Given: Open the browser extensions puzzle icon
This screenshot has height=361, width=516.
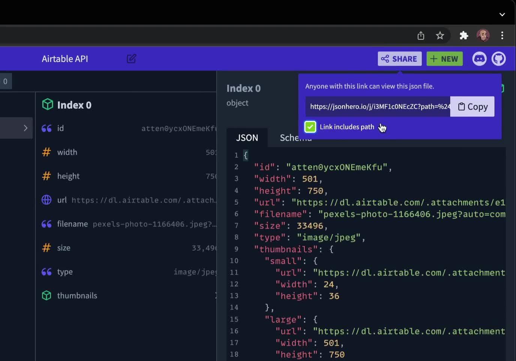Looking at the screenshot, I should [464, 35].
